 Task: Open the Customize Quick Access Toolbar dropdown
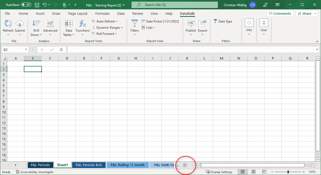[75, 5]
